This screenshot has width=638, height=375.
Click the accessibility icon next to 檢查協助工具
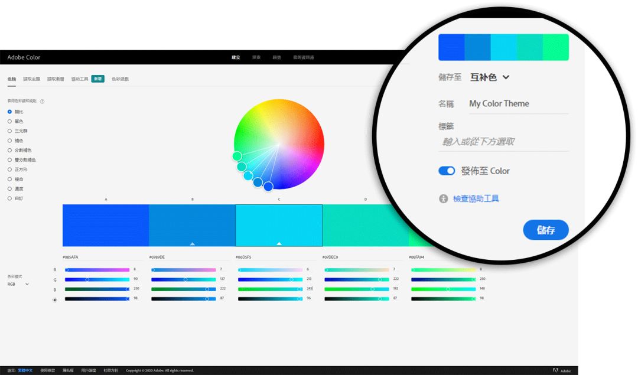[444, 199]
